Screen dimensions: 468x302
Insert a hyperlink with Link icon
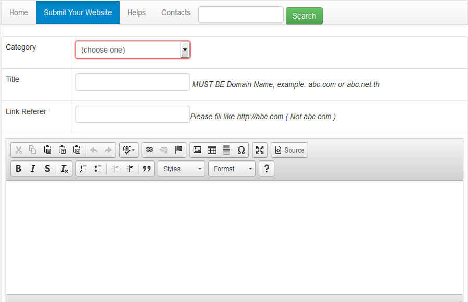(149, 150)
